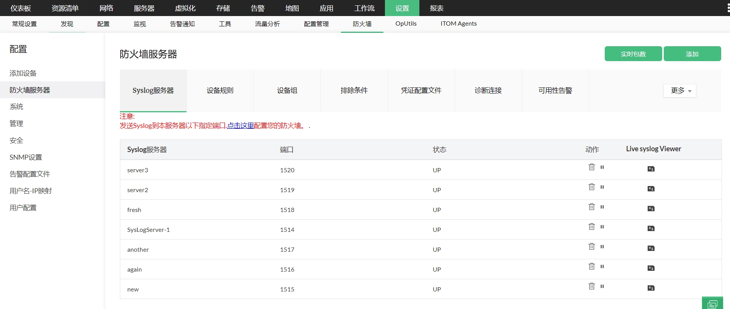Open the 凭证配置文件 tab
730x309 pixels.
tap(421, 91)
